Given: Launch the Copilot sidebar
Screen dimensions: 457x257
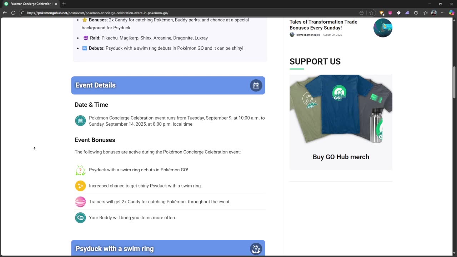Looking at the screenshot, I should pos(452,13).
